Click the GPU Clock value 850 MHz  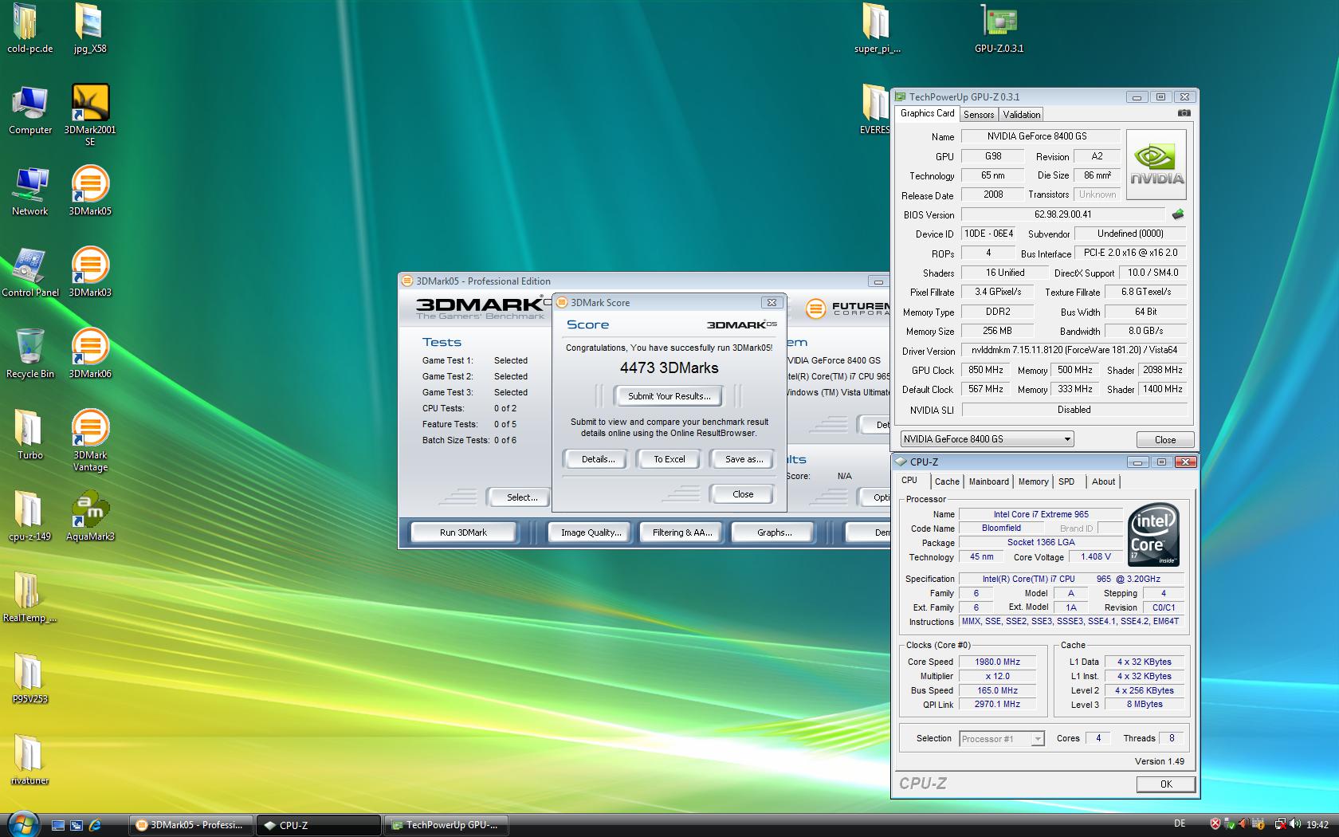point(985,371)
